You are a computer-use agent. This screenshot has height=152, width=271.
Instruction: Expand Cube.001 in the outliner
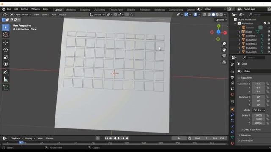[x=239, y=36]
